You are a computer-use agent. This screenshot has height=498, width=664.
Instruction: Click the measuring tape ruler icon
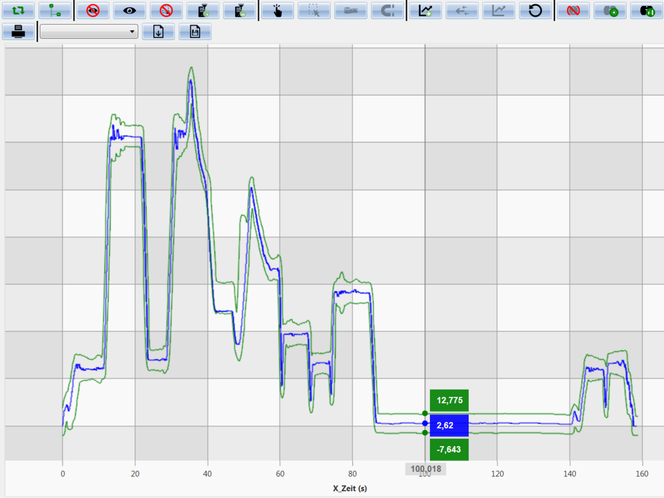coord(351,11)
